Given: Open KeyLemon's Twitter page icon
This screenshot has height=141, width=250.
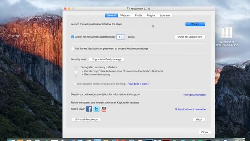Looking at the screenshot, I should (96, 109).
